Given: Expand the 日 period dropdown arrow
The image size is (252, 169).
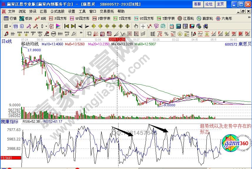Looking at the screenshot, I should click(10, 26).
